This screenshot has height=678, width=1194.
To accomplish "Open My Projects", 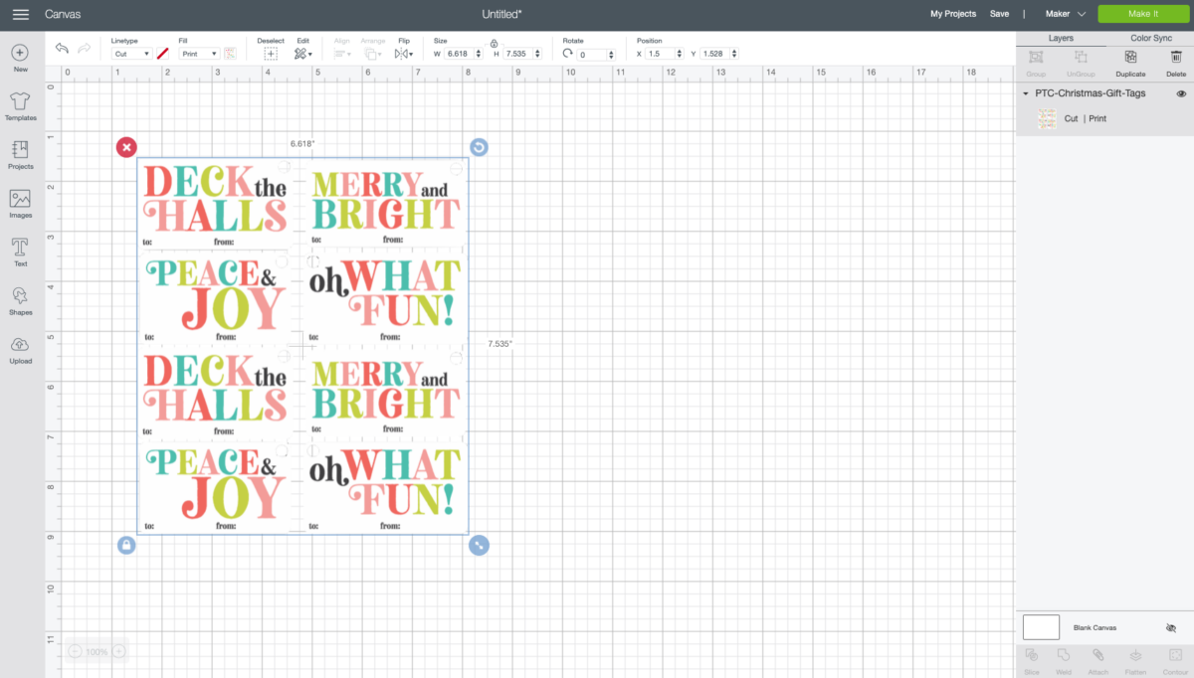I will (x=950, y=14).
